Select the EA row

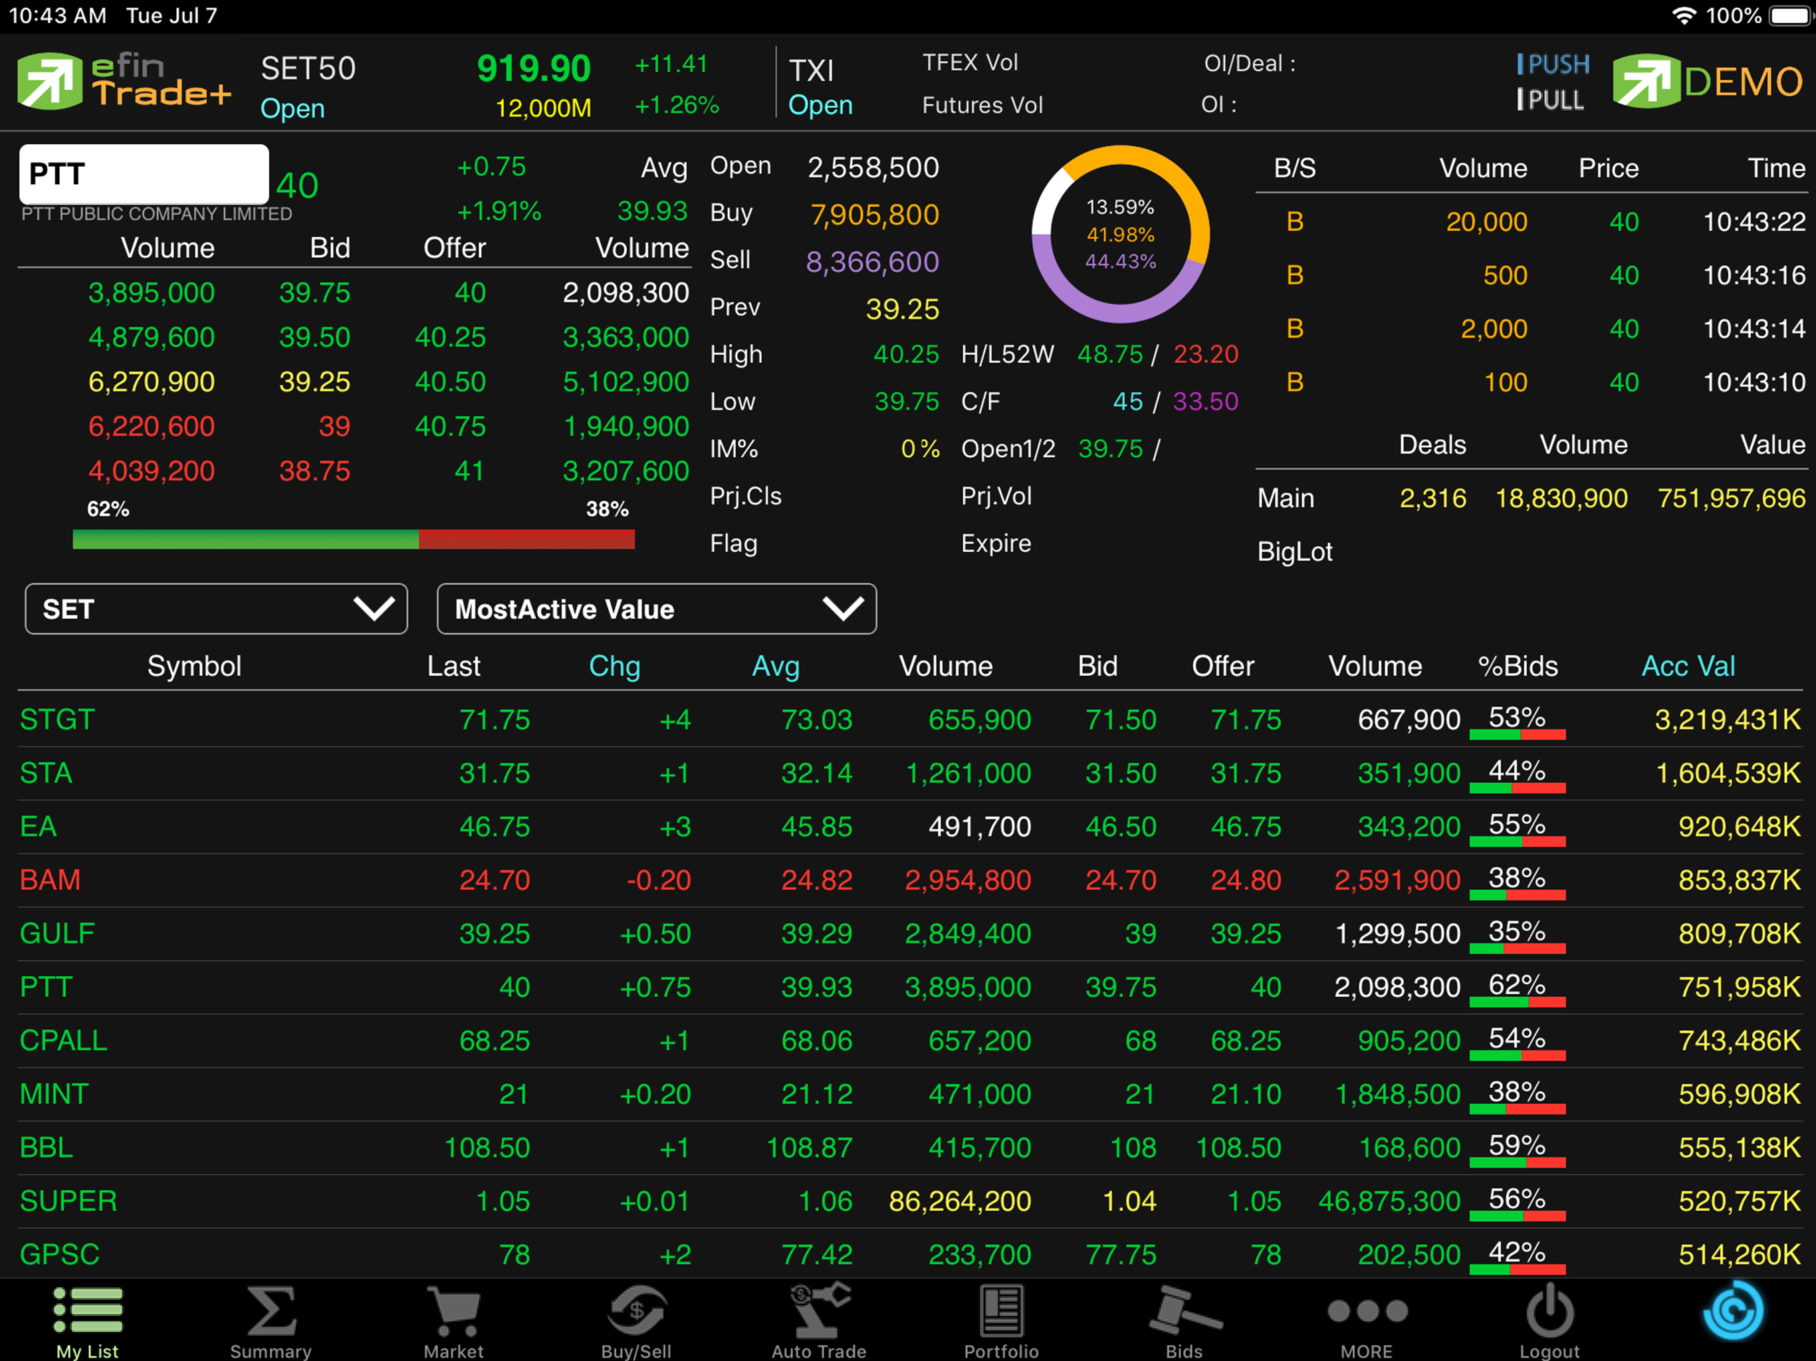[x=909, y=827]
